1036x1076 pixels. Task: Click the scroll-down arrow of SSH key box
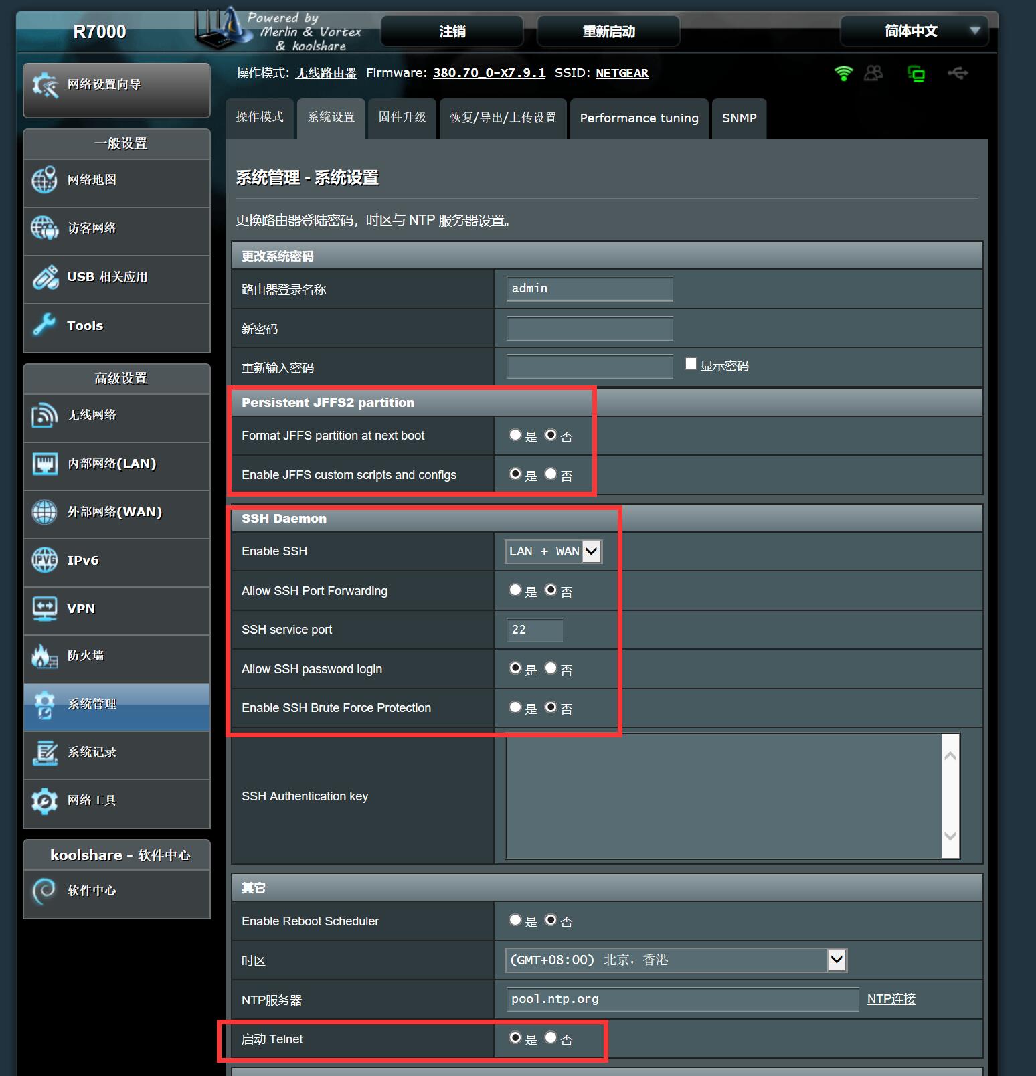950,836
